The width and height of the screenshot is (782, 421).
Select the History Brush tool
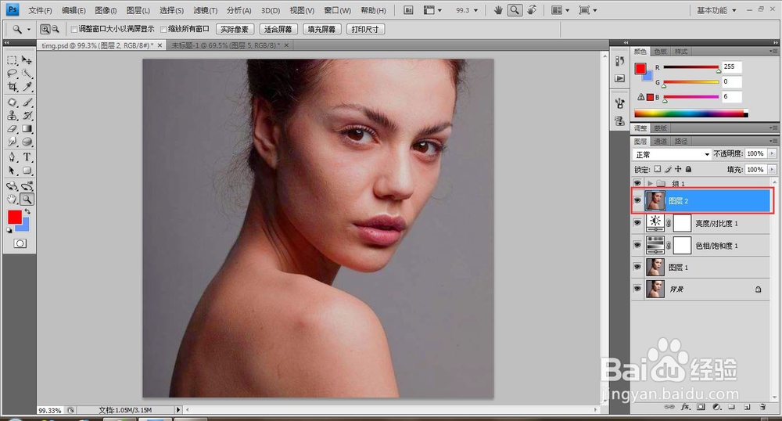coord(27,116)
